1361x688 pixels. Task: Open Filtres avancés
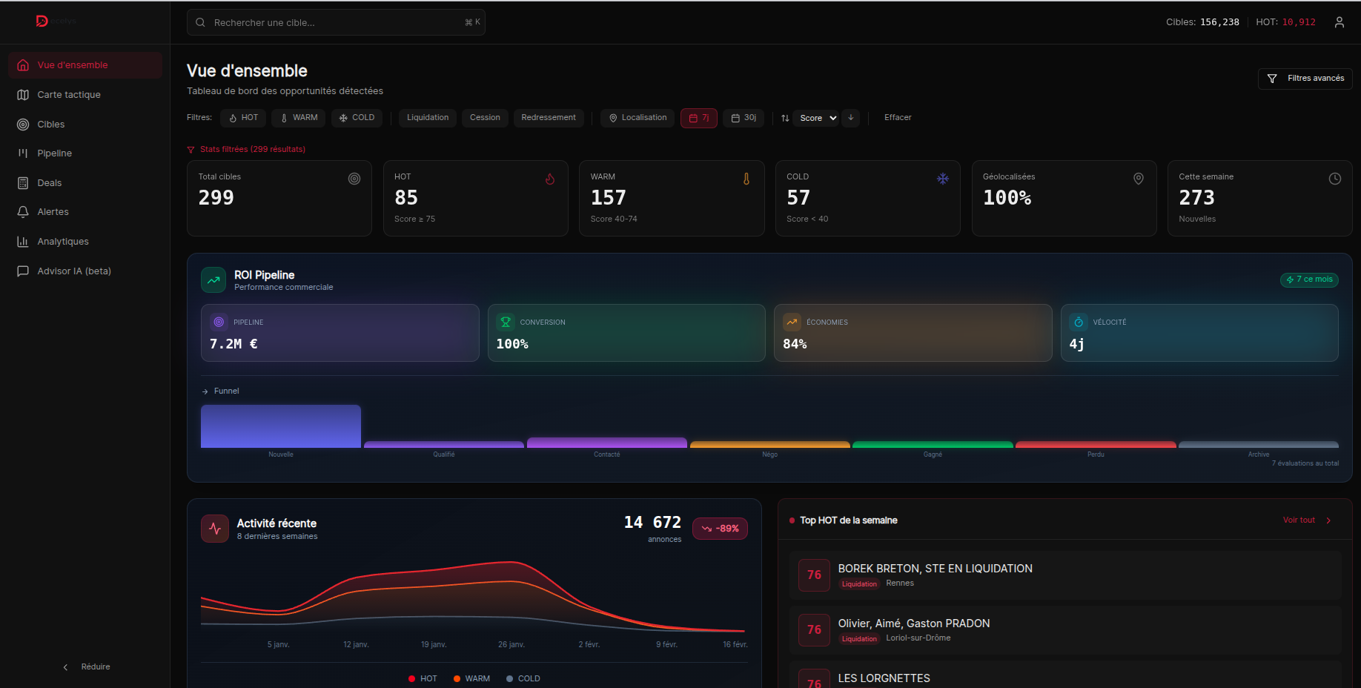1305,79
